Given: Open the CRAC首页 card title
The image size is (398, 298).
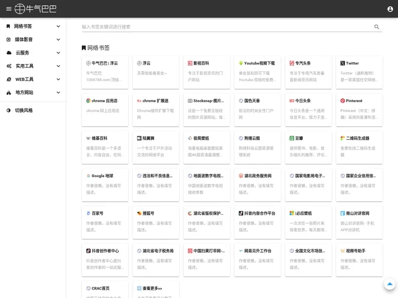Looking at the screenshot, I should 101,288.
